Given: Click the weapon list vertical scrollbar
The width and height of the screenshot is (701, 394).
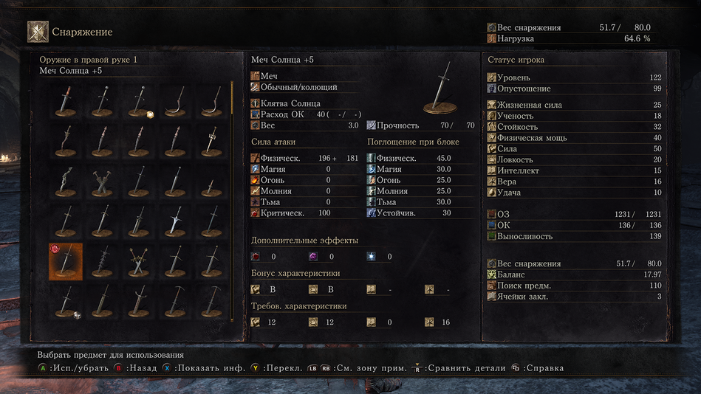Looking at the screenshot, I should [232, 201].
